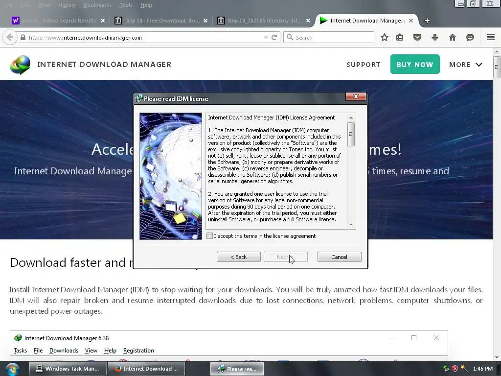The height and width of the screenshot is (376, 501).
Task: Close the directory listing tab
Action: (x=308, y=21)
